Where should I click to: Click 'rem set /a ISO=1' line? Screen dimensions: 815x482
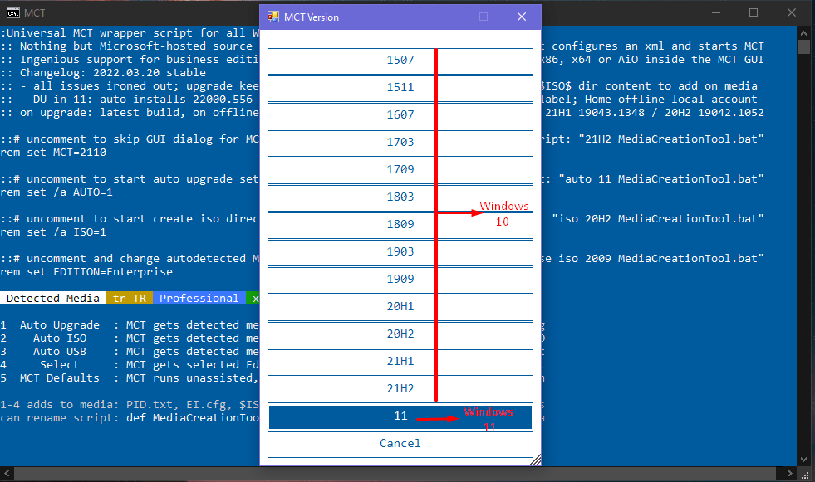[53, 232]
